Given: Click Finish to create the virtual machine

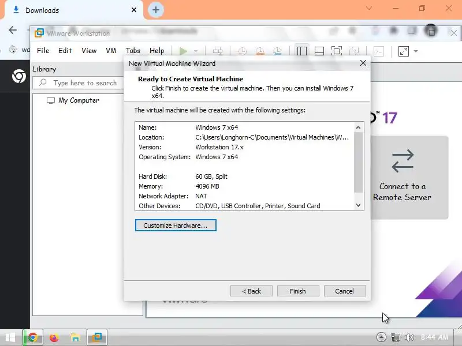Looking at the screenshot, I should point(298,291).
